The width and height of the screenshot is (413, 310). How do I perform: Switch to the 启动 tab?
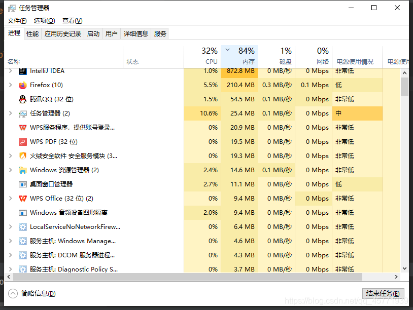point(93,33)
